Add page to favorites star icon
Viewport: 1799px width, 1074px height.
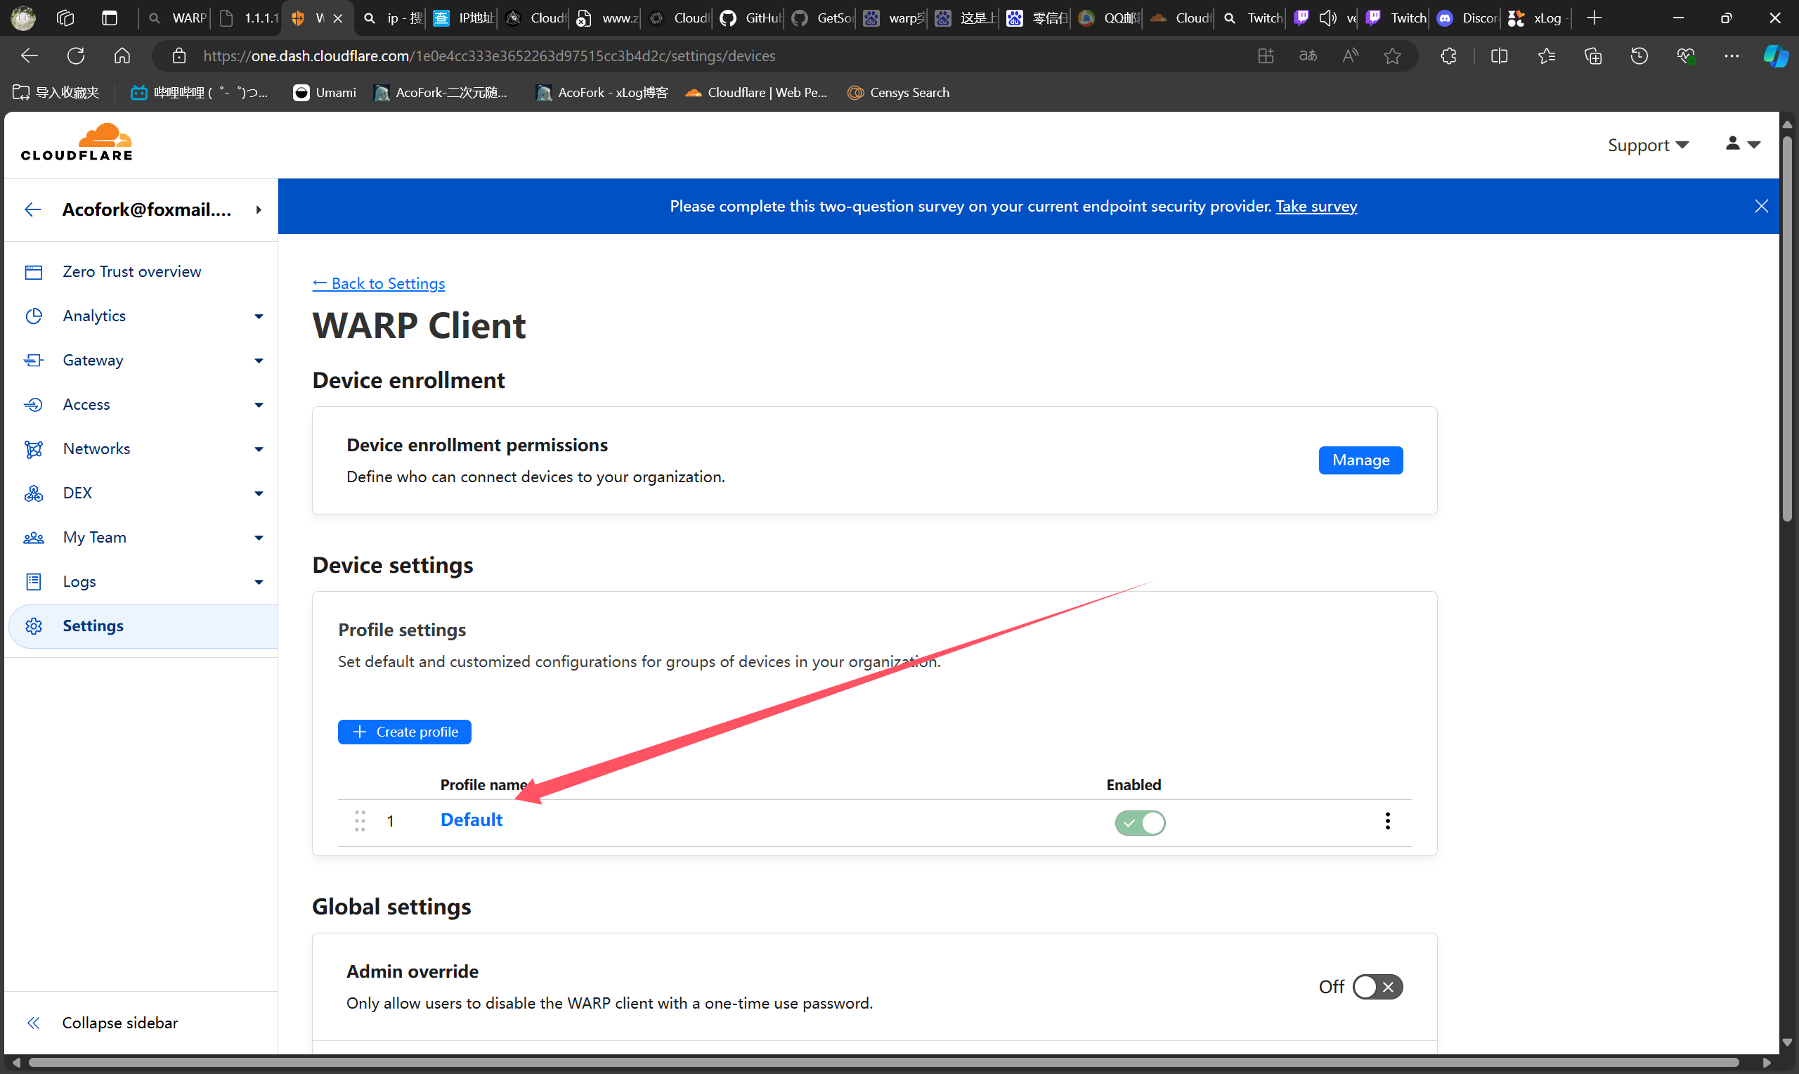click(x=1393, y=56)
